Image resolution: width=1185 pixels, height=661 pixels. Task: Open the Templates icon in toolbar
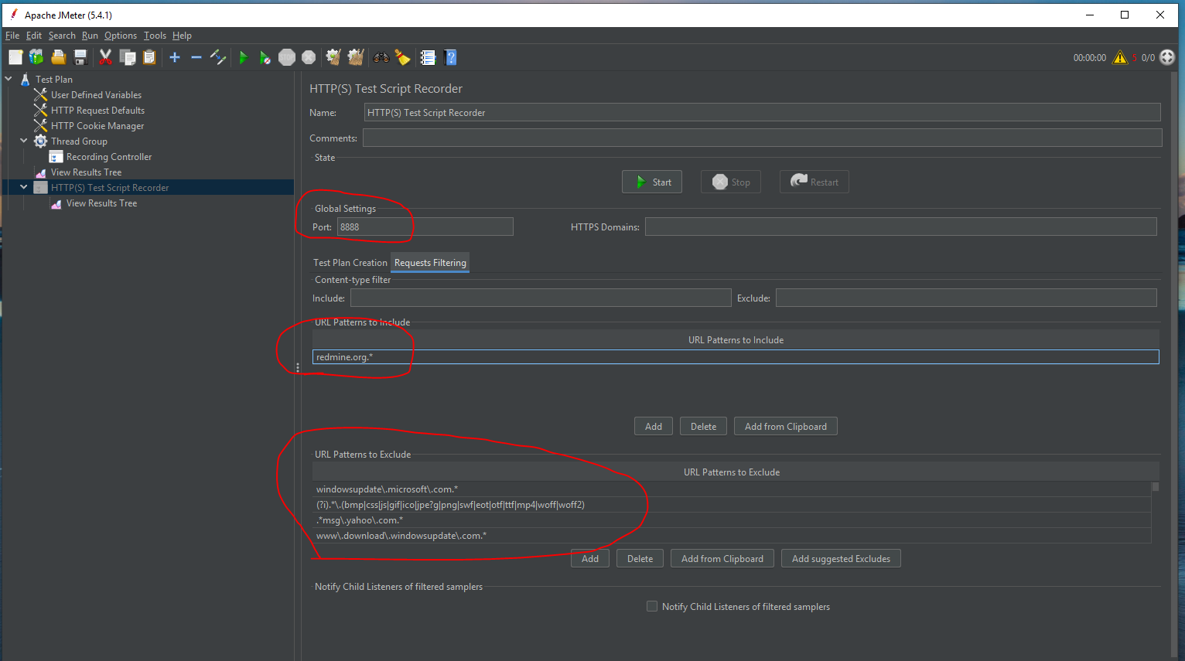[x=36, y=57]
